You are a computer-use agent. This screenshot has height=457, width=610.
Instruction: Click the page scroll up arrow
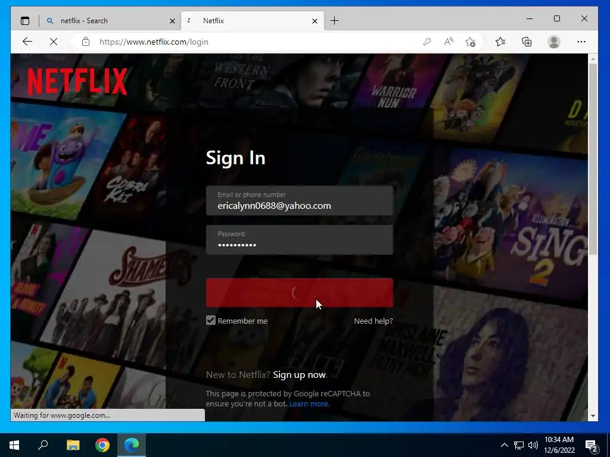(x=593, y=59)
